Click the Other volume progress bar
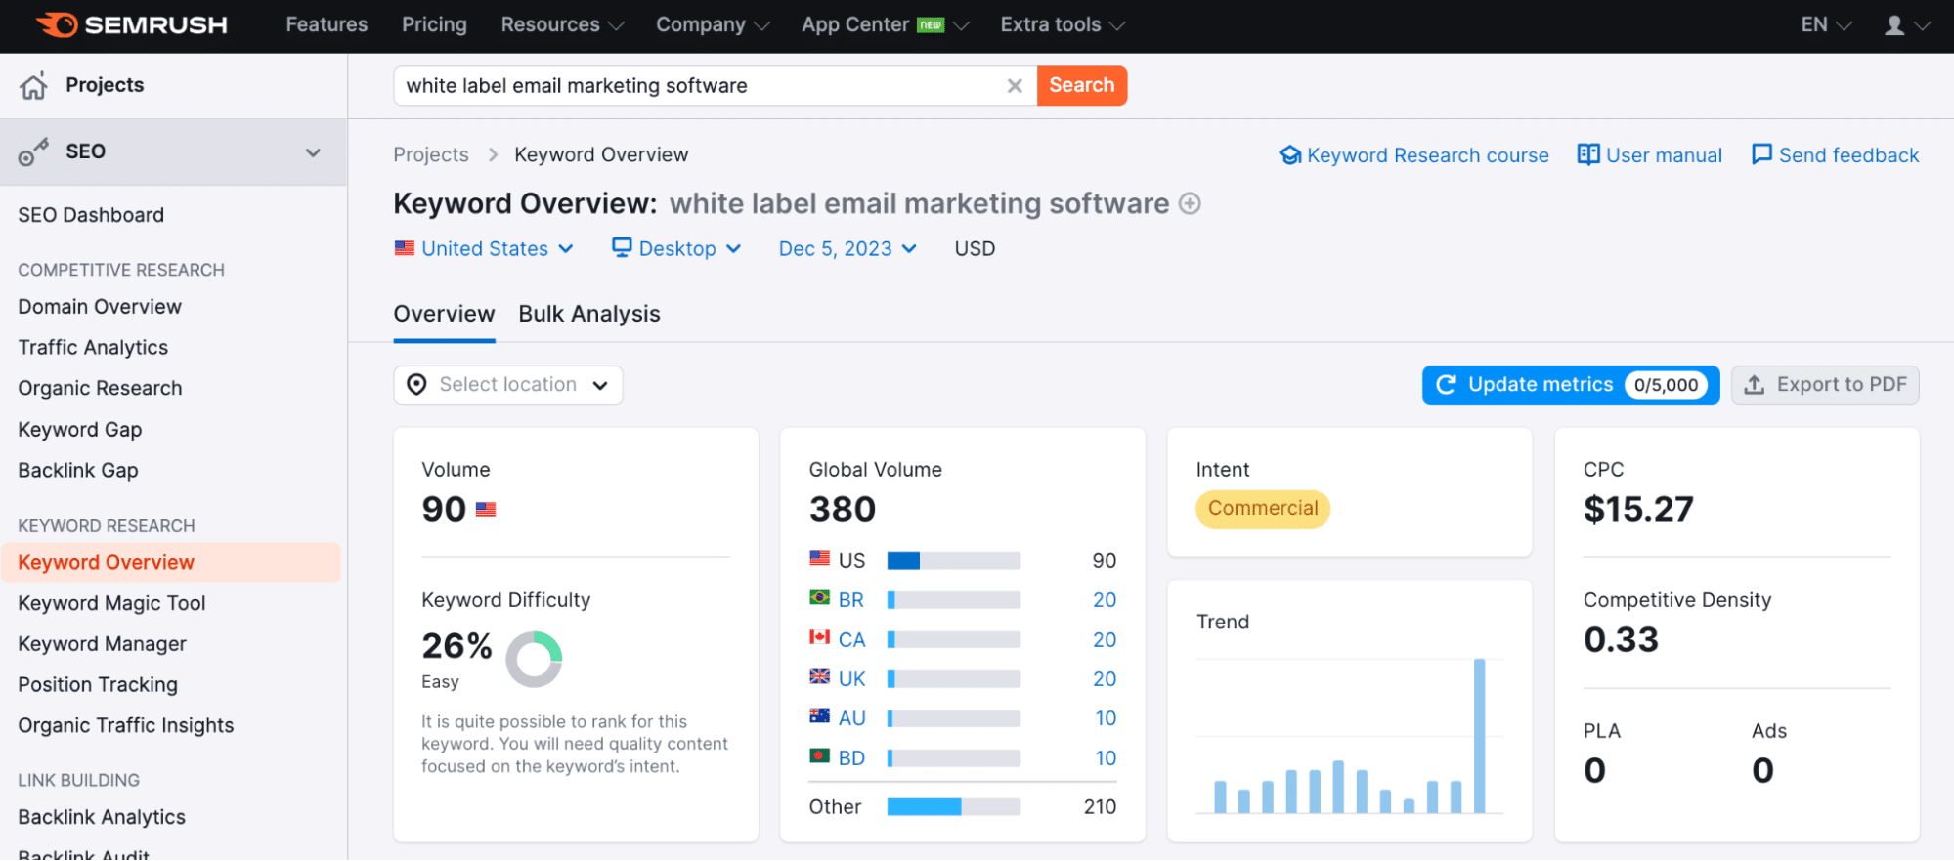The image size is (1954, 861). click(x=954, y=807)
